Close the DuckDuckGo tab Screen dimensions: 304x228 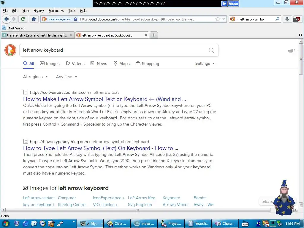[x=146, y=35]
